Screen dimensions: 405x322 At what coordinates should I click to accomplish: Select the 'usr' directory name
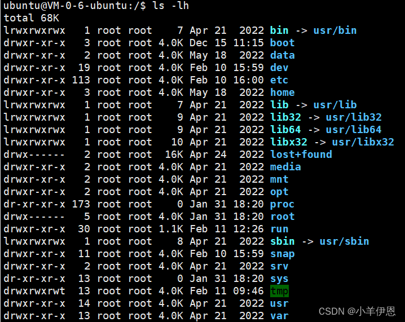pos(279,303)
